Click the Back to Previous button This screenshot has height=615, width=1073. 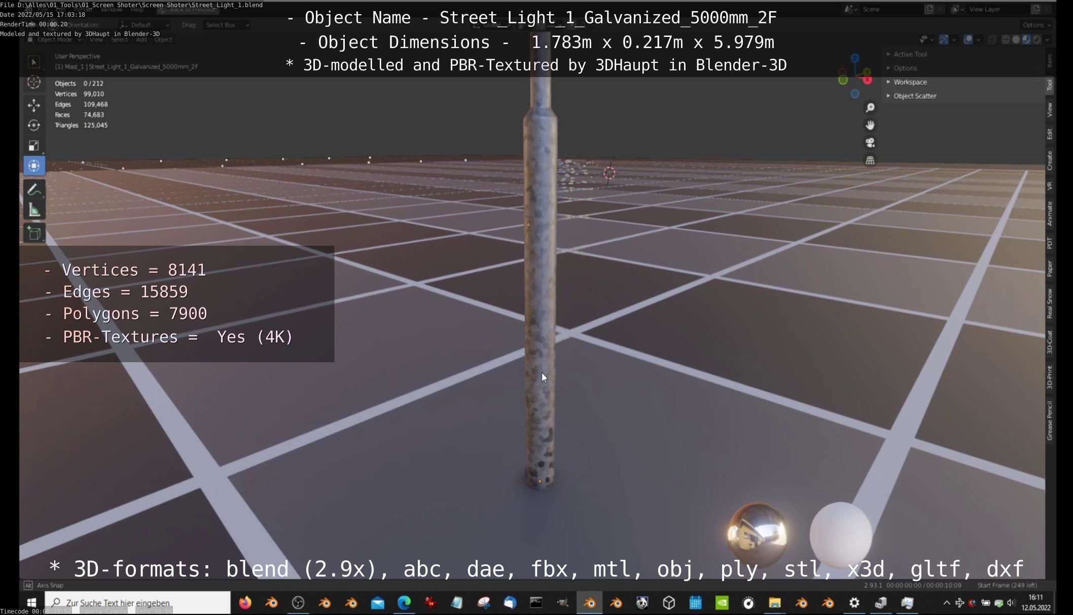click(x=188, y=10)
